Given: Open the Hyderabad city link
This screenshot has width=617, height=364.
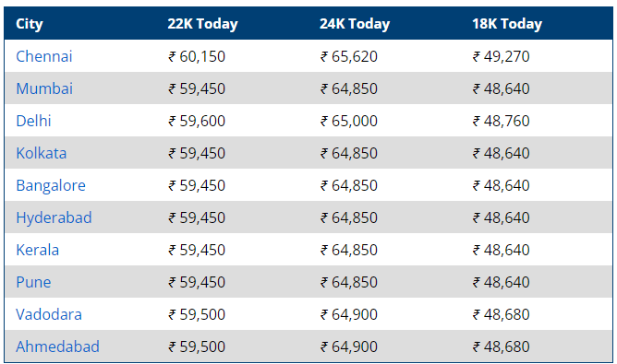Looking at the screenshot, I should tap(54, 217).
